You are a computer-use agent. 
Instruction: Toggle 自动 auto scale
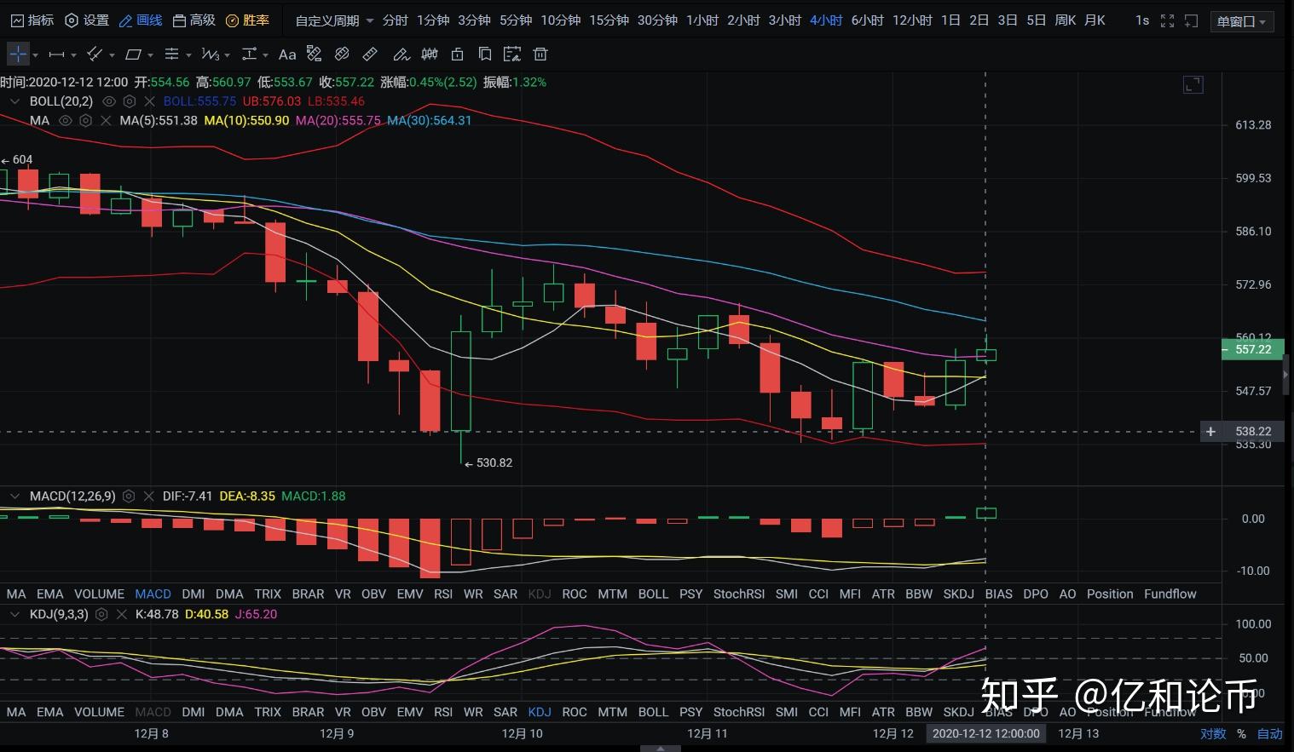(x=1270, y=733)
